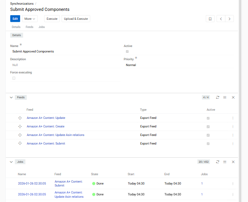Go to the next record arrow

(230, 19)
